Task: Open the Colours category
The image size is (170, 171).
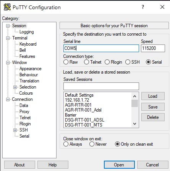Action: pyautogui.click(x=26, y=93)
